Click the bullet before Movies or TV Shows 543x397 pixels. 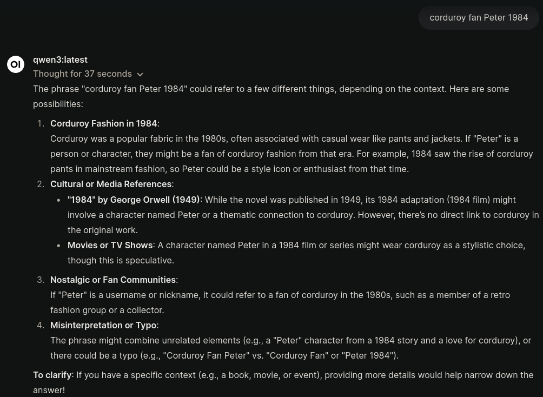tap(58, 246)
